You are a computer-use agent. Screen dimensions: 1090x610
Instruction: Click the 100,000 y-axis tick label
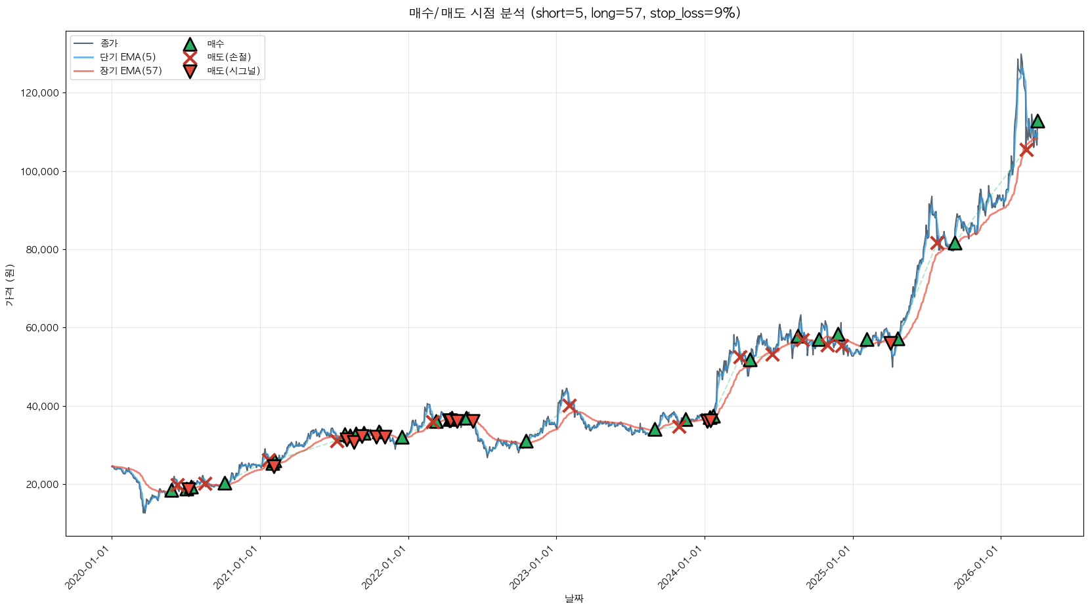tap(40, 172)
